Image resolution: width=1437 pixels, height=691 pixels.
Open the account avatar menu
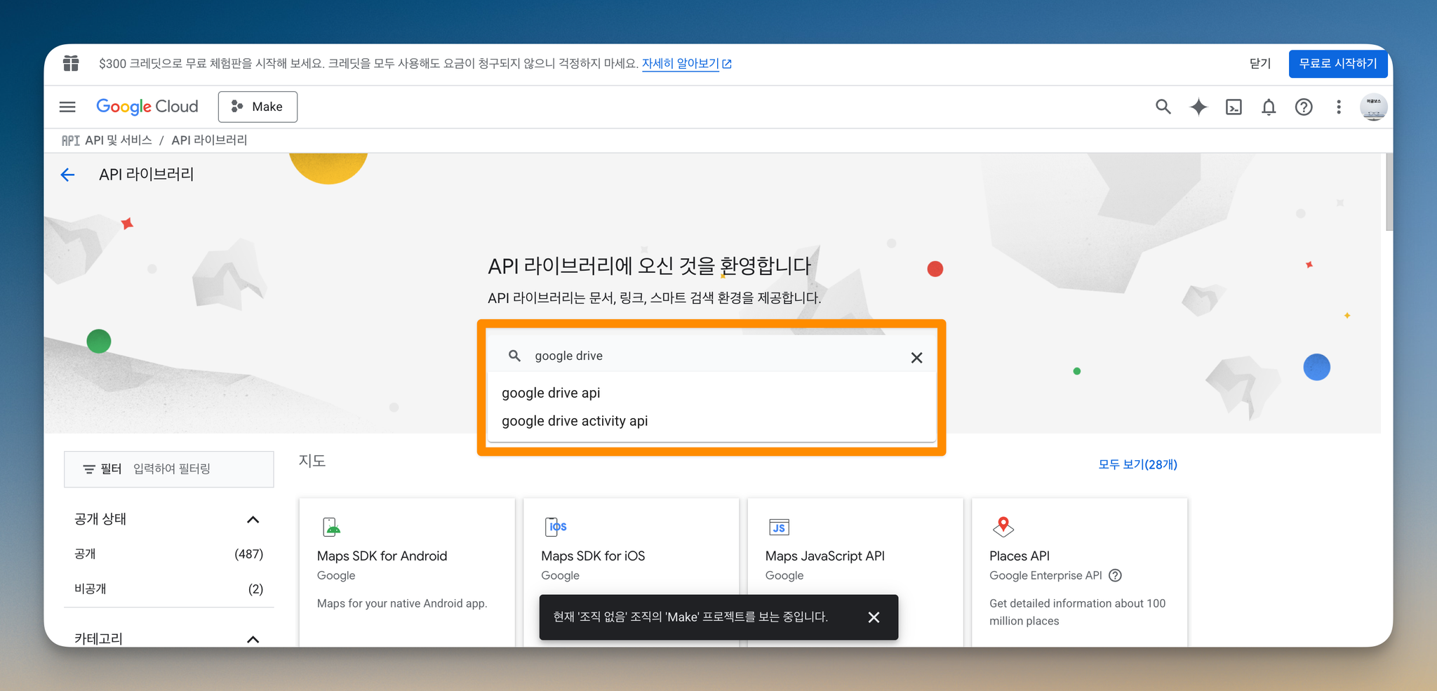pyautogui.click(x=1373, y=107)
